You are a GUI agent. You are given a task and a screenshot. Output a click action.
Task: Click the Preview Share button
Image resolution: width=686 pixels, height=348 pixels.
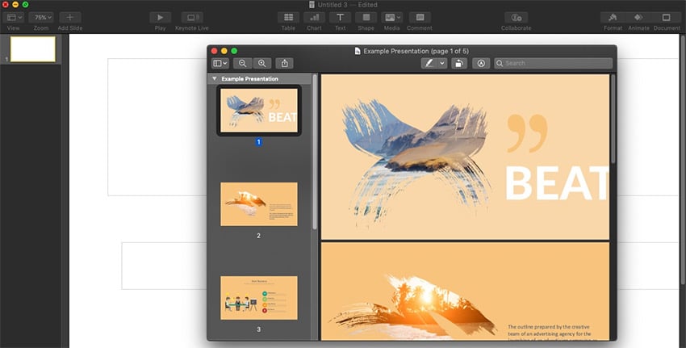point(284,63)
